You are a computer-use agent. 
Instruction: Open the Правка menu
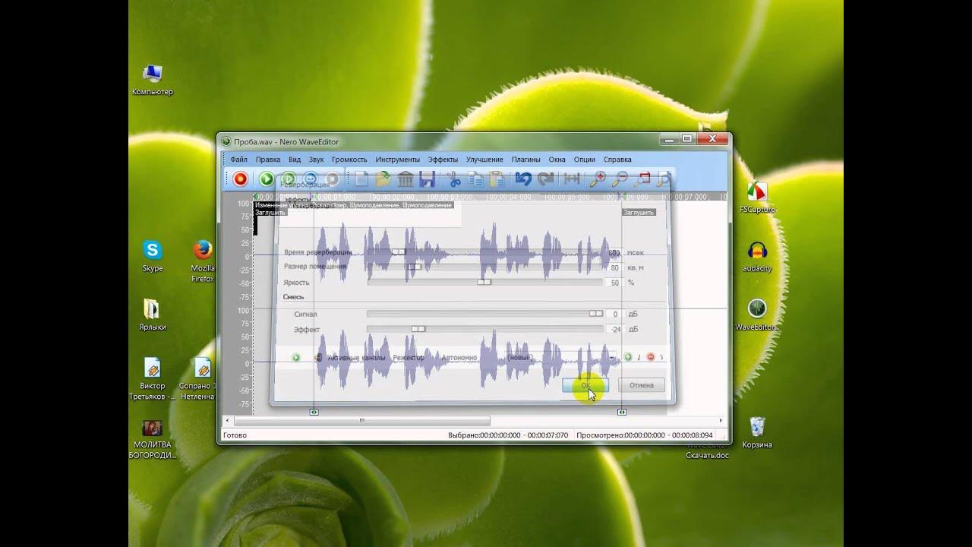(x=268, y=160)
